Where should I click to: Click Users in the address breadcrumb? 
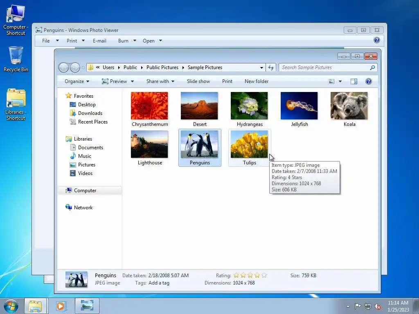tap(108, 67)
